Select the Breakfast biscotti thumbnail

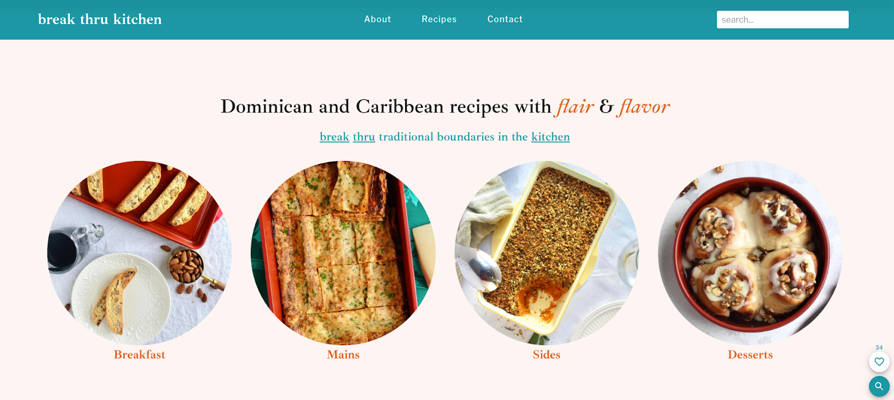click(x=140, y=253)
